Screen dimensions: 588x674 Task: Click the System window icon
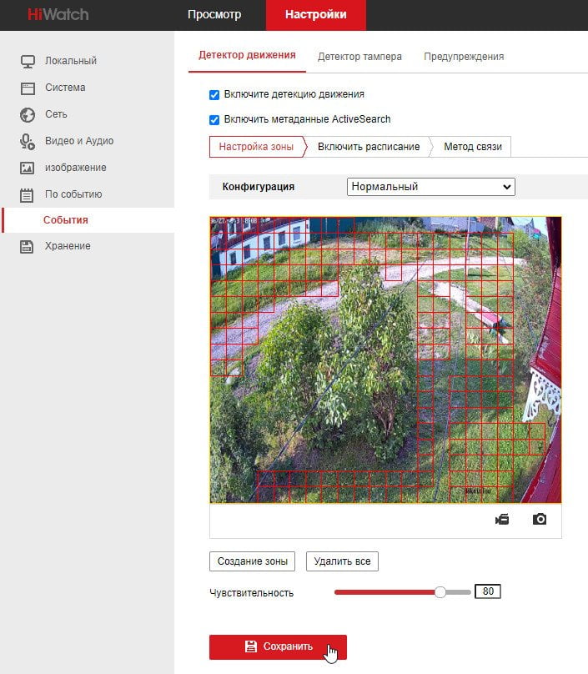point(28,88)
